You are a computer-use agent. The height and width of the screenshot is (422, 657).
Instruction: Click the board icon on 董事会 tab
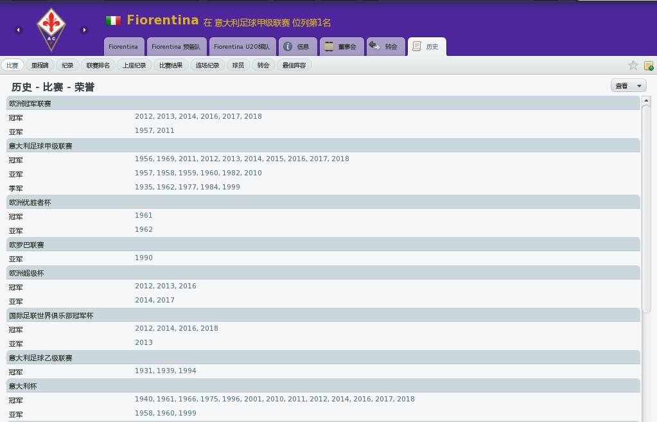[329, 46]
